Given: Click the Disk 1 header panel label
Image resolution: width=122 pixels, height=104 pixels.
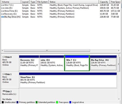Looking at the screenshot, I should [x=8, y=74].
